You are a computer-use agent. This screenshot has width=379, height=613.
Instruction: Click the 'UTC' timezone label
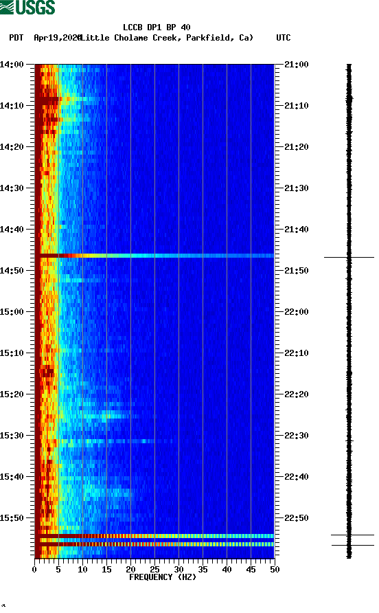284,38
